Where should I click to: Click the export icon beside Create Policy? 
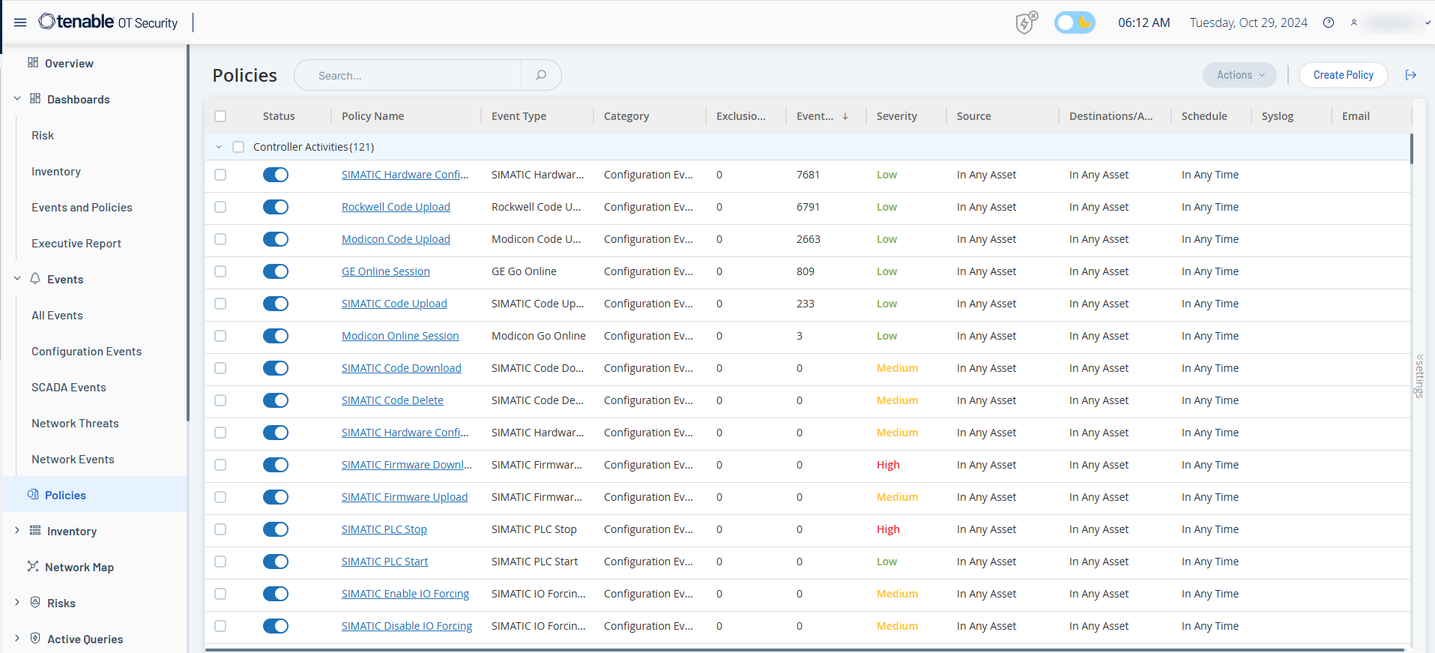click(1411, 75)
